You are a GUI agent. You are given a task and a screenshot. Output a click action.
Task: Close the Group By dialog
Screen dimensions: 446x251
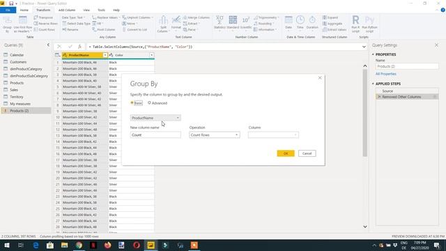click(320, 77)
